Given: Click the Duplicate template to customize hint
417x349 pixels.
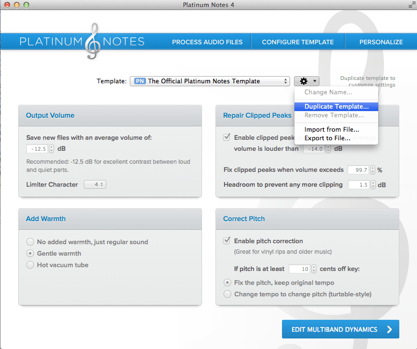Looking at the screenshot, I should pyautogui.click(x=368, y=81).
